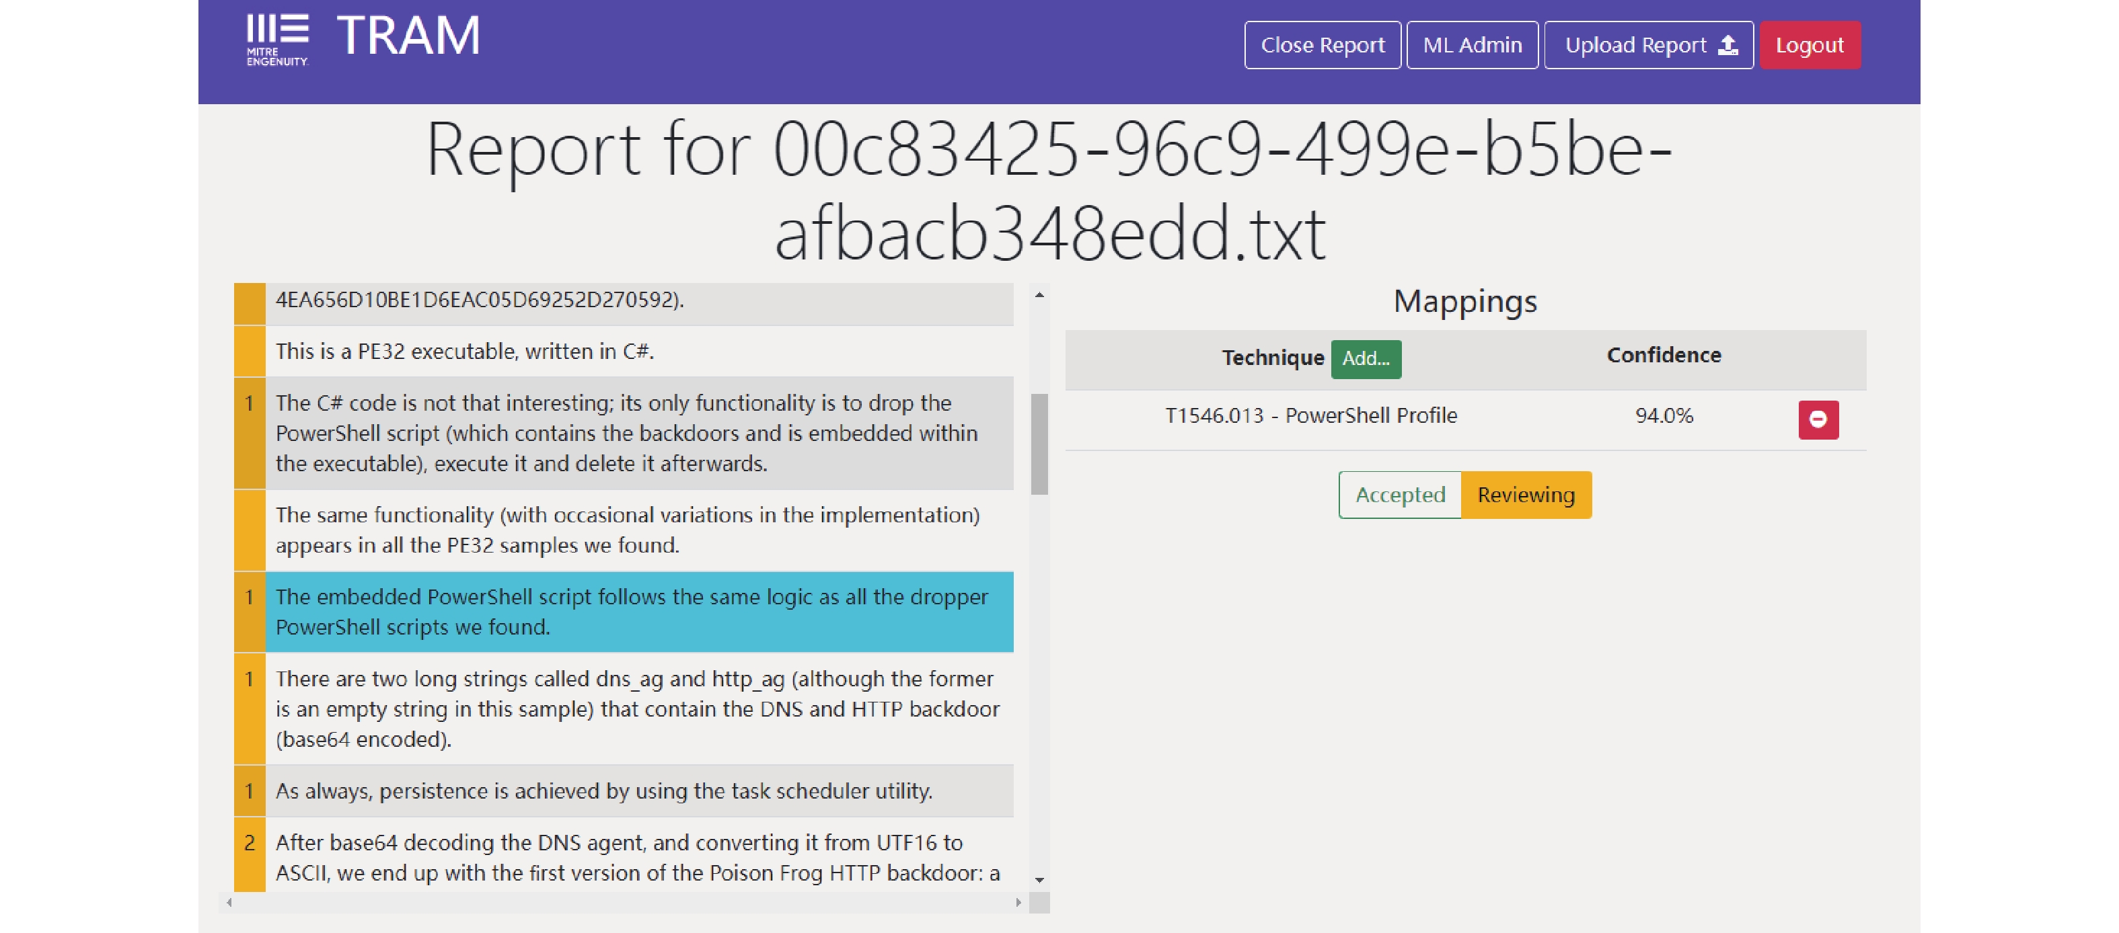Image resolution: width=2119 pixels, height=933 pixels.
Task: Click the TRAM title in header
Action: [x=408, y=37]
